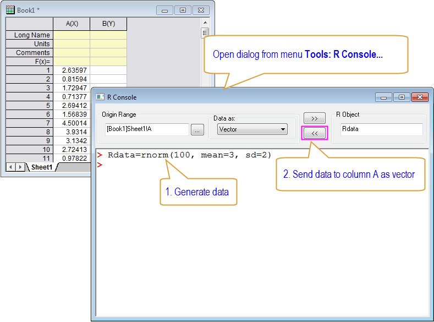Screen dimensions: 434x322
Task: Select cell with value 2.63597
Action: [x=72, y=70]
